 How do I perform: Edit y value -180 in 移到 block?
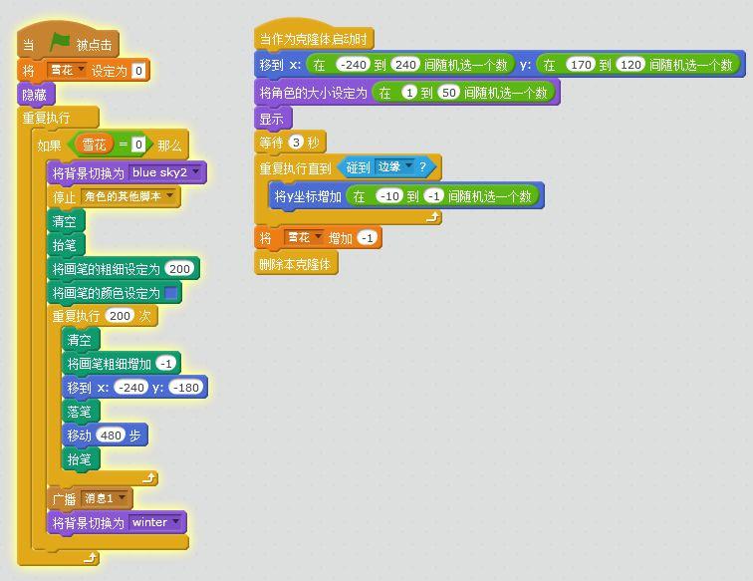(x=186, y=388)
